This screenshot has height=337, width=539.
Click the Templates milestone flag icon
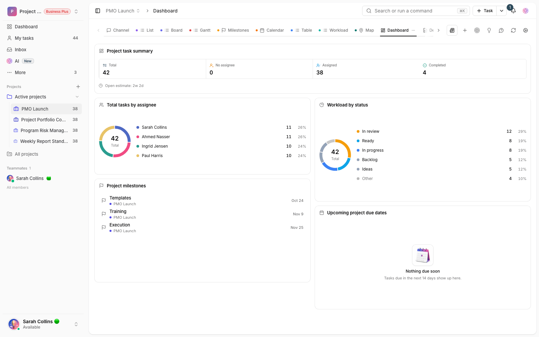tap(104, 201)
